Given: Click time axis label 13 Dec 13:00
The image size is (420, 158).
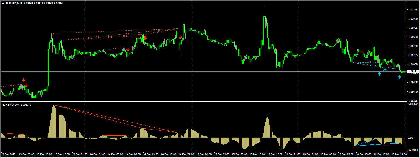Looking at the screenshot, I should point(44,154).
